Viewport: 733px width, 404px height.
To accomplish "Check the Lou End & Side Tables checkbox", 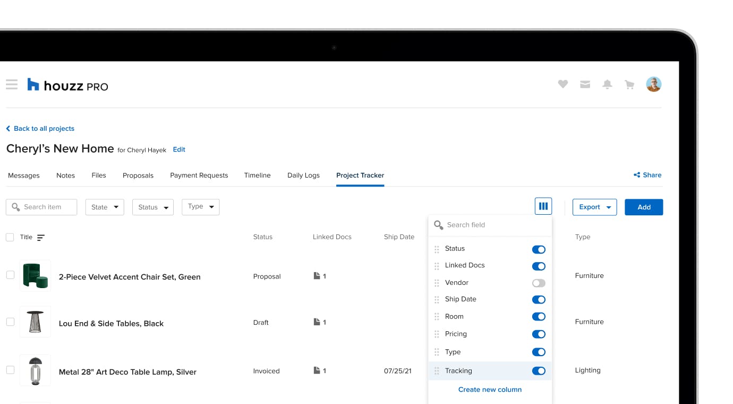I will click(10, 322).
